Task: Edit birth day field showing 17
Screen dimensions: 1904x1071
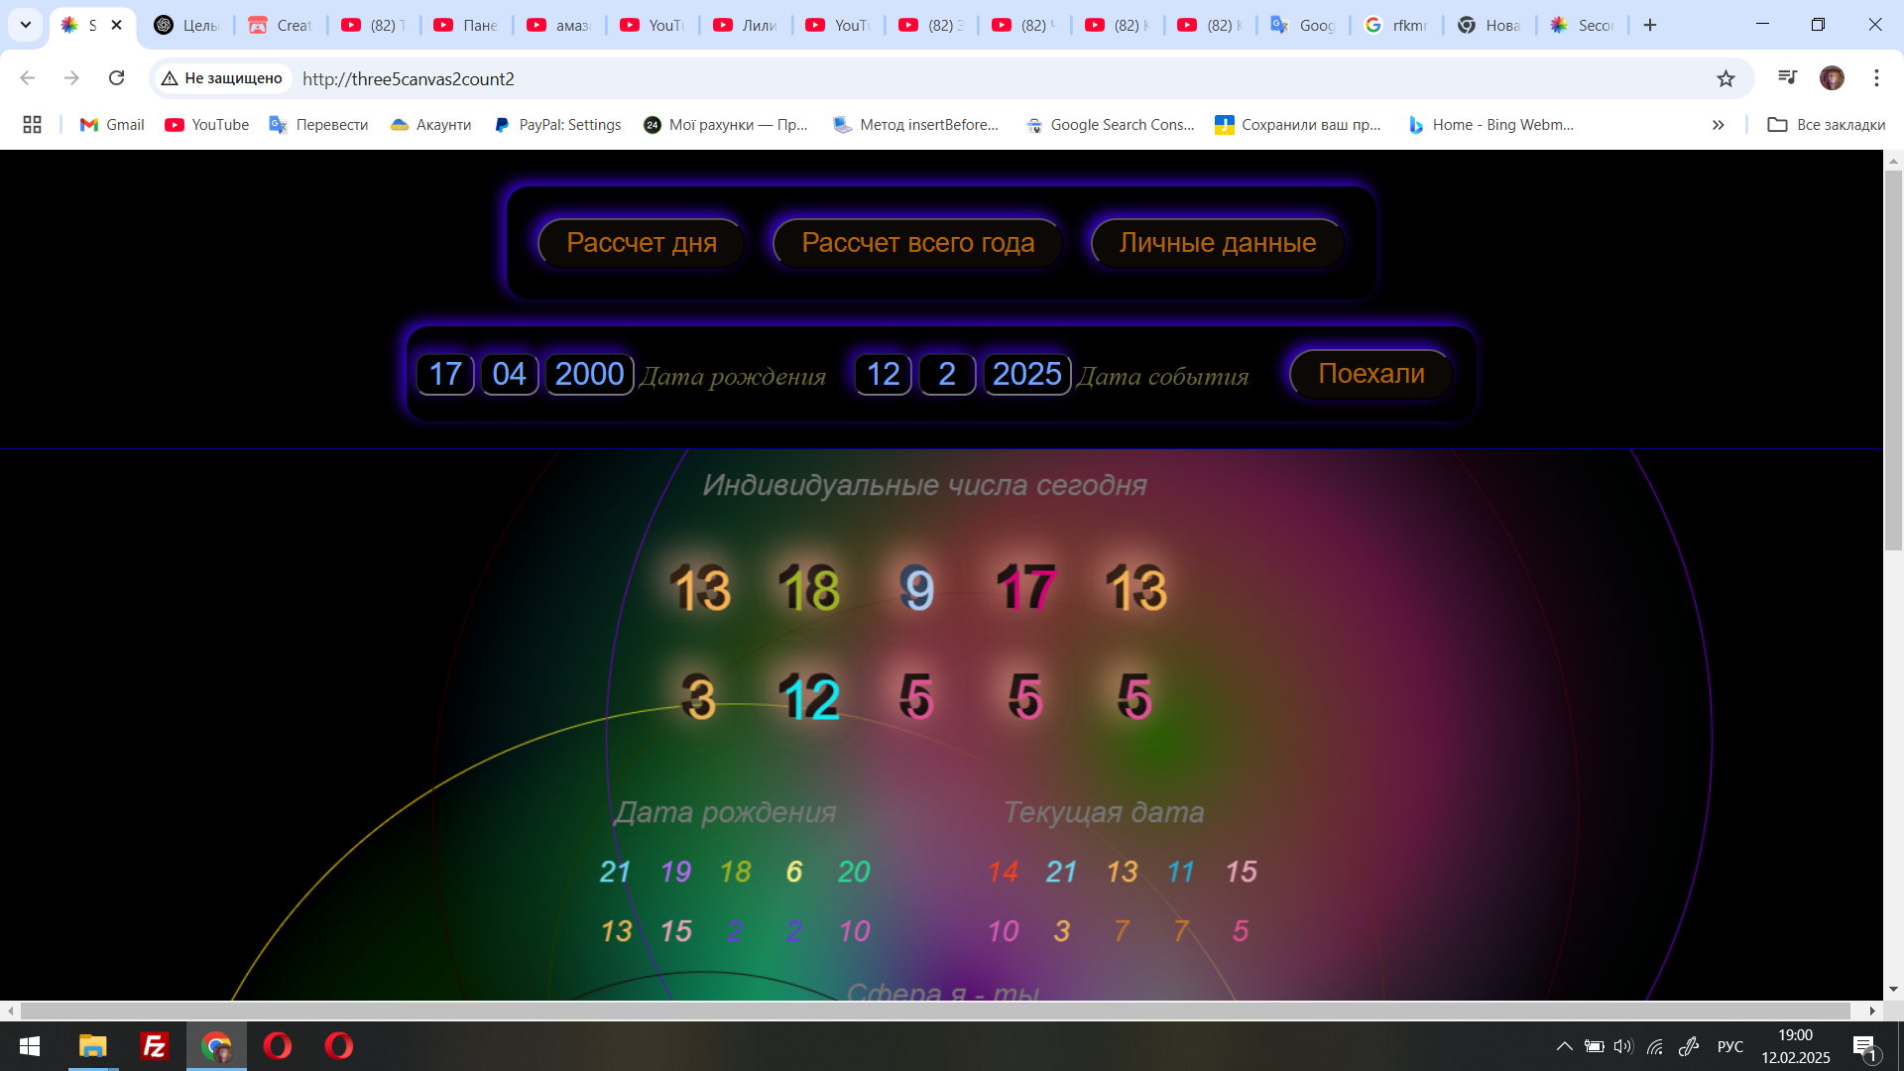Action: coord(445,374)
